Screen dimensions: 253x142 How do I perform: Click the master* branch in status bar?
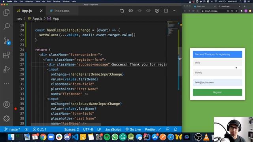pos(12,129)
